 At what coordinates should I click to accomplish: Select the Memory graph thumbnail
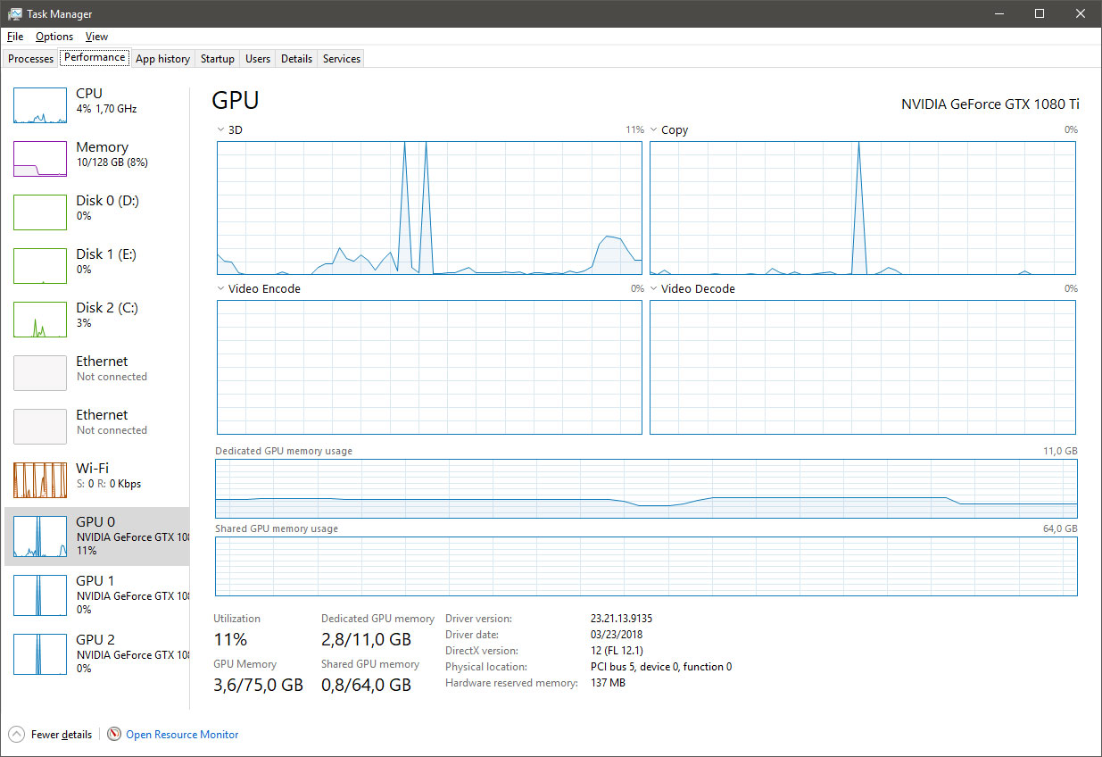[x=40, y=159]
